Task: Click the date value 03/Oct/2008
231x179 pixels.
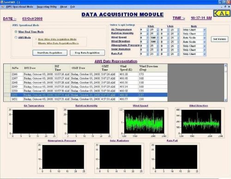Action: [32, 19]
